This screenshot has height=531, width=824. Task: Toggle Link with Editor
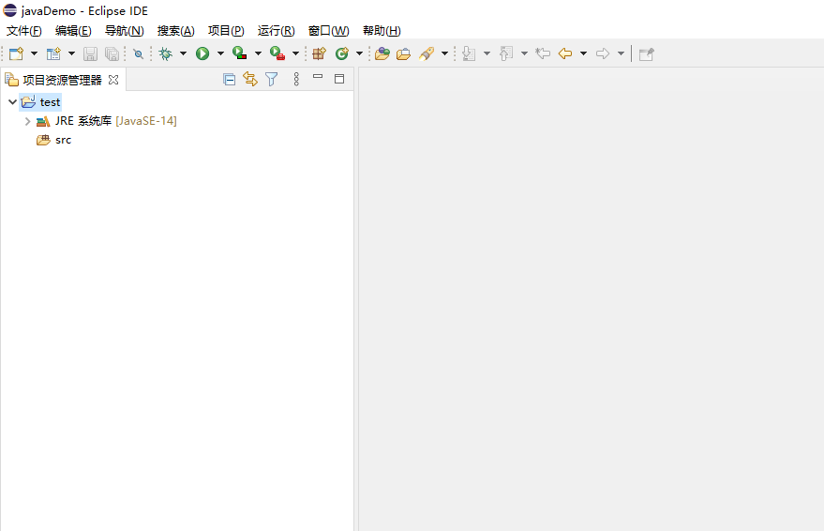click(x=250, y=80)
